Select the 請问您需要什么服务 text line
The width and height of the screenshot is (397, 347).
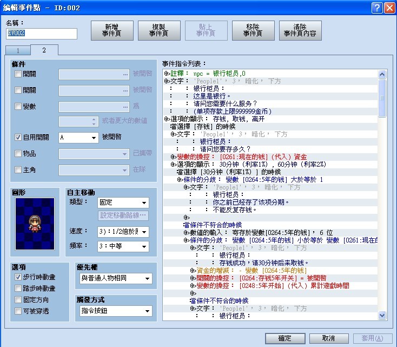coord(270,104)
